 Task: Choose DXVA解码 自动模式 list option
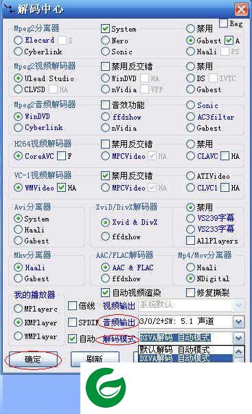click(x=185, y=358)
